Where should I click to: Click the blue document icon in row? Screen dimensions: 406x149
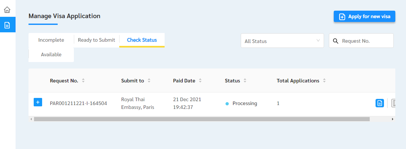[379, 103]
